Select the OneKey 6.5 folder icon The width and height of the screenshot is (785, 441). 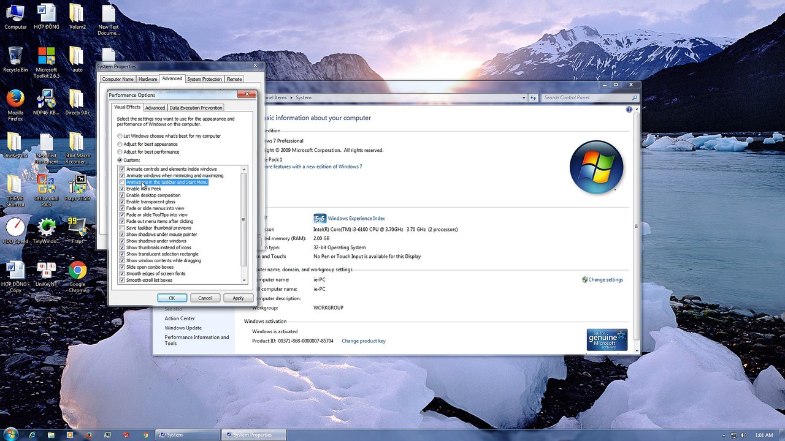point(15,145)
